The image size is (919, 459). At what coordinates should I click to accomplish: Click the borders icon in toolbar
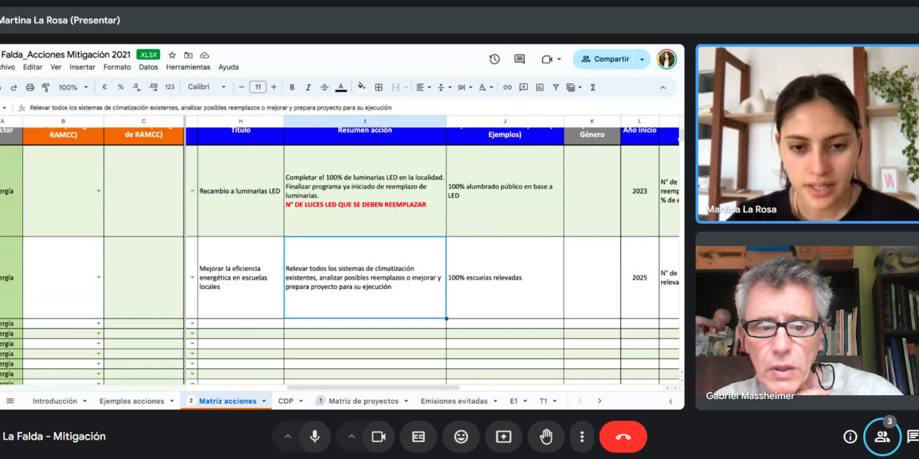pos(379,87)
